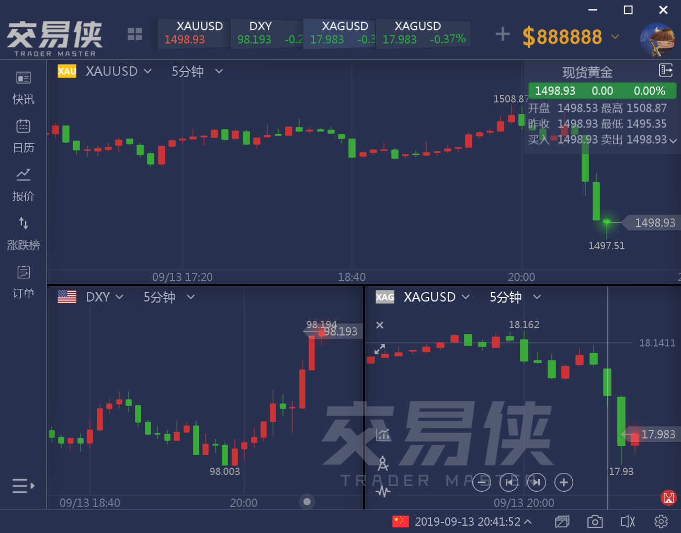The width and height of the screenshot is (681, 533).
Task: Select the DXY ticker tab at top
Action: click(267, 33)
